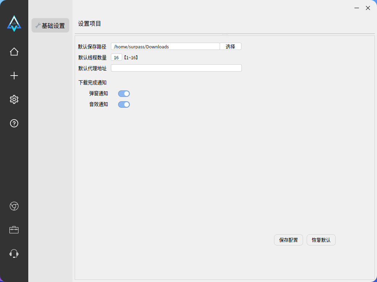Click the 选择 button for the save path
Screen dimensions: 377x282
pos(230,46)
